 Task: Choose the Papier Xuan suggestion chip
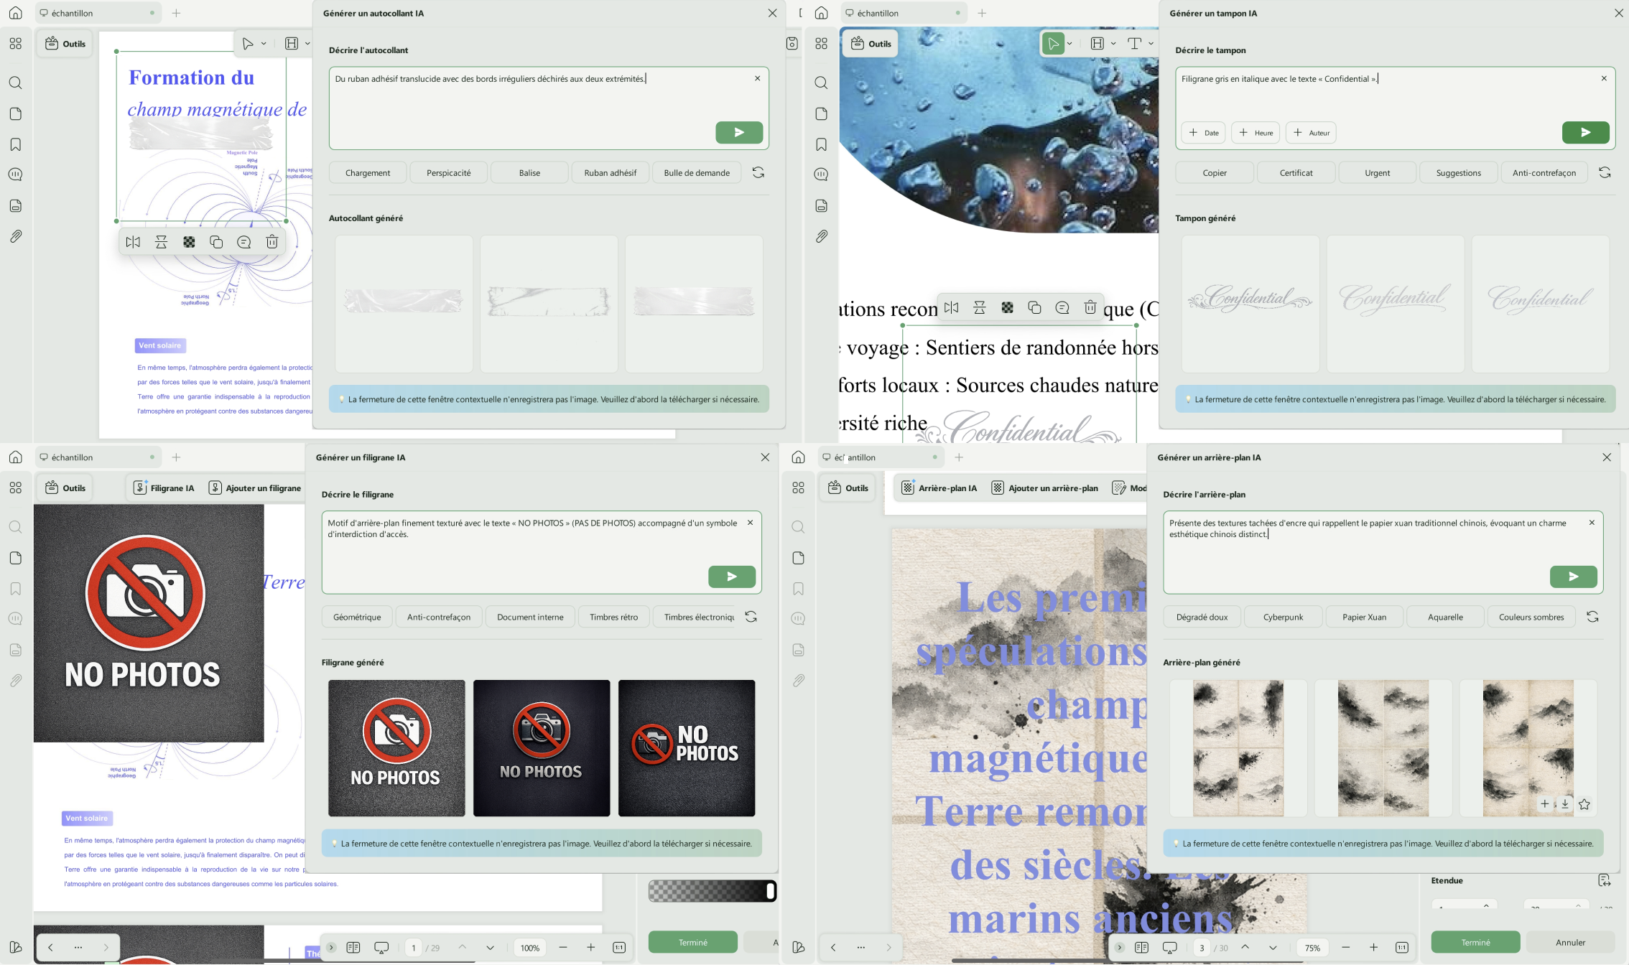1364,617
